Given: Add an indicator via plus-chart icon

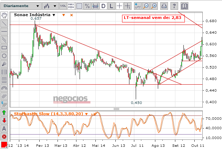Looking at the screenshot, I should click(137, 6).
